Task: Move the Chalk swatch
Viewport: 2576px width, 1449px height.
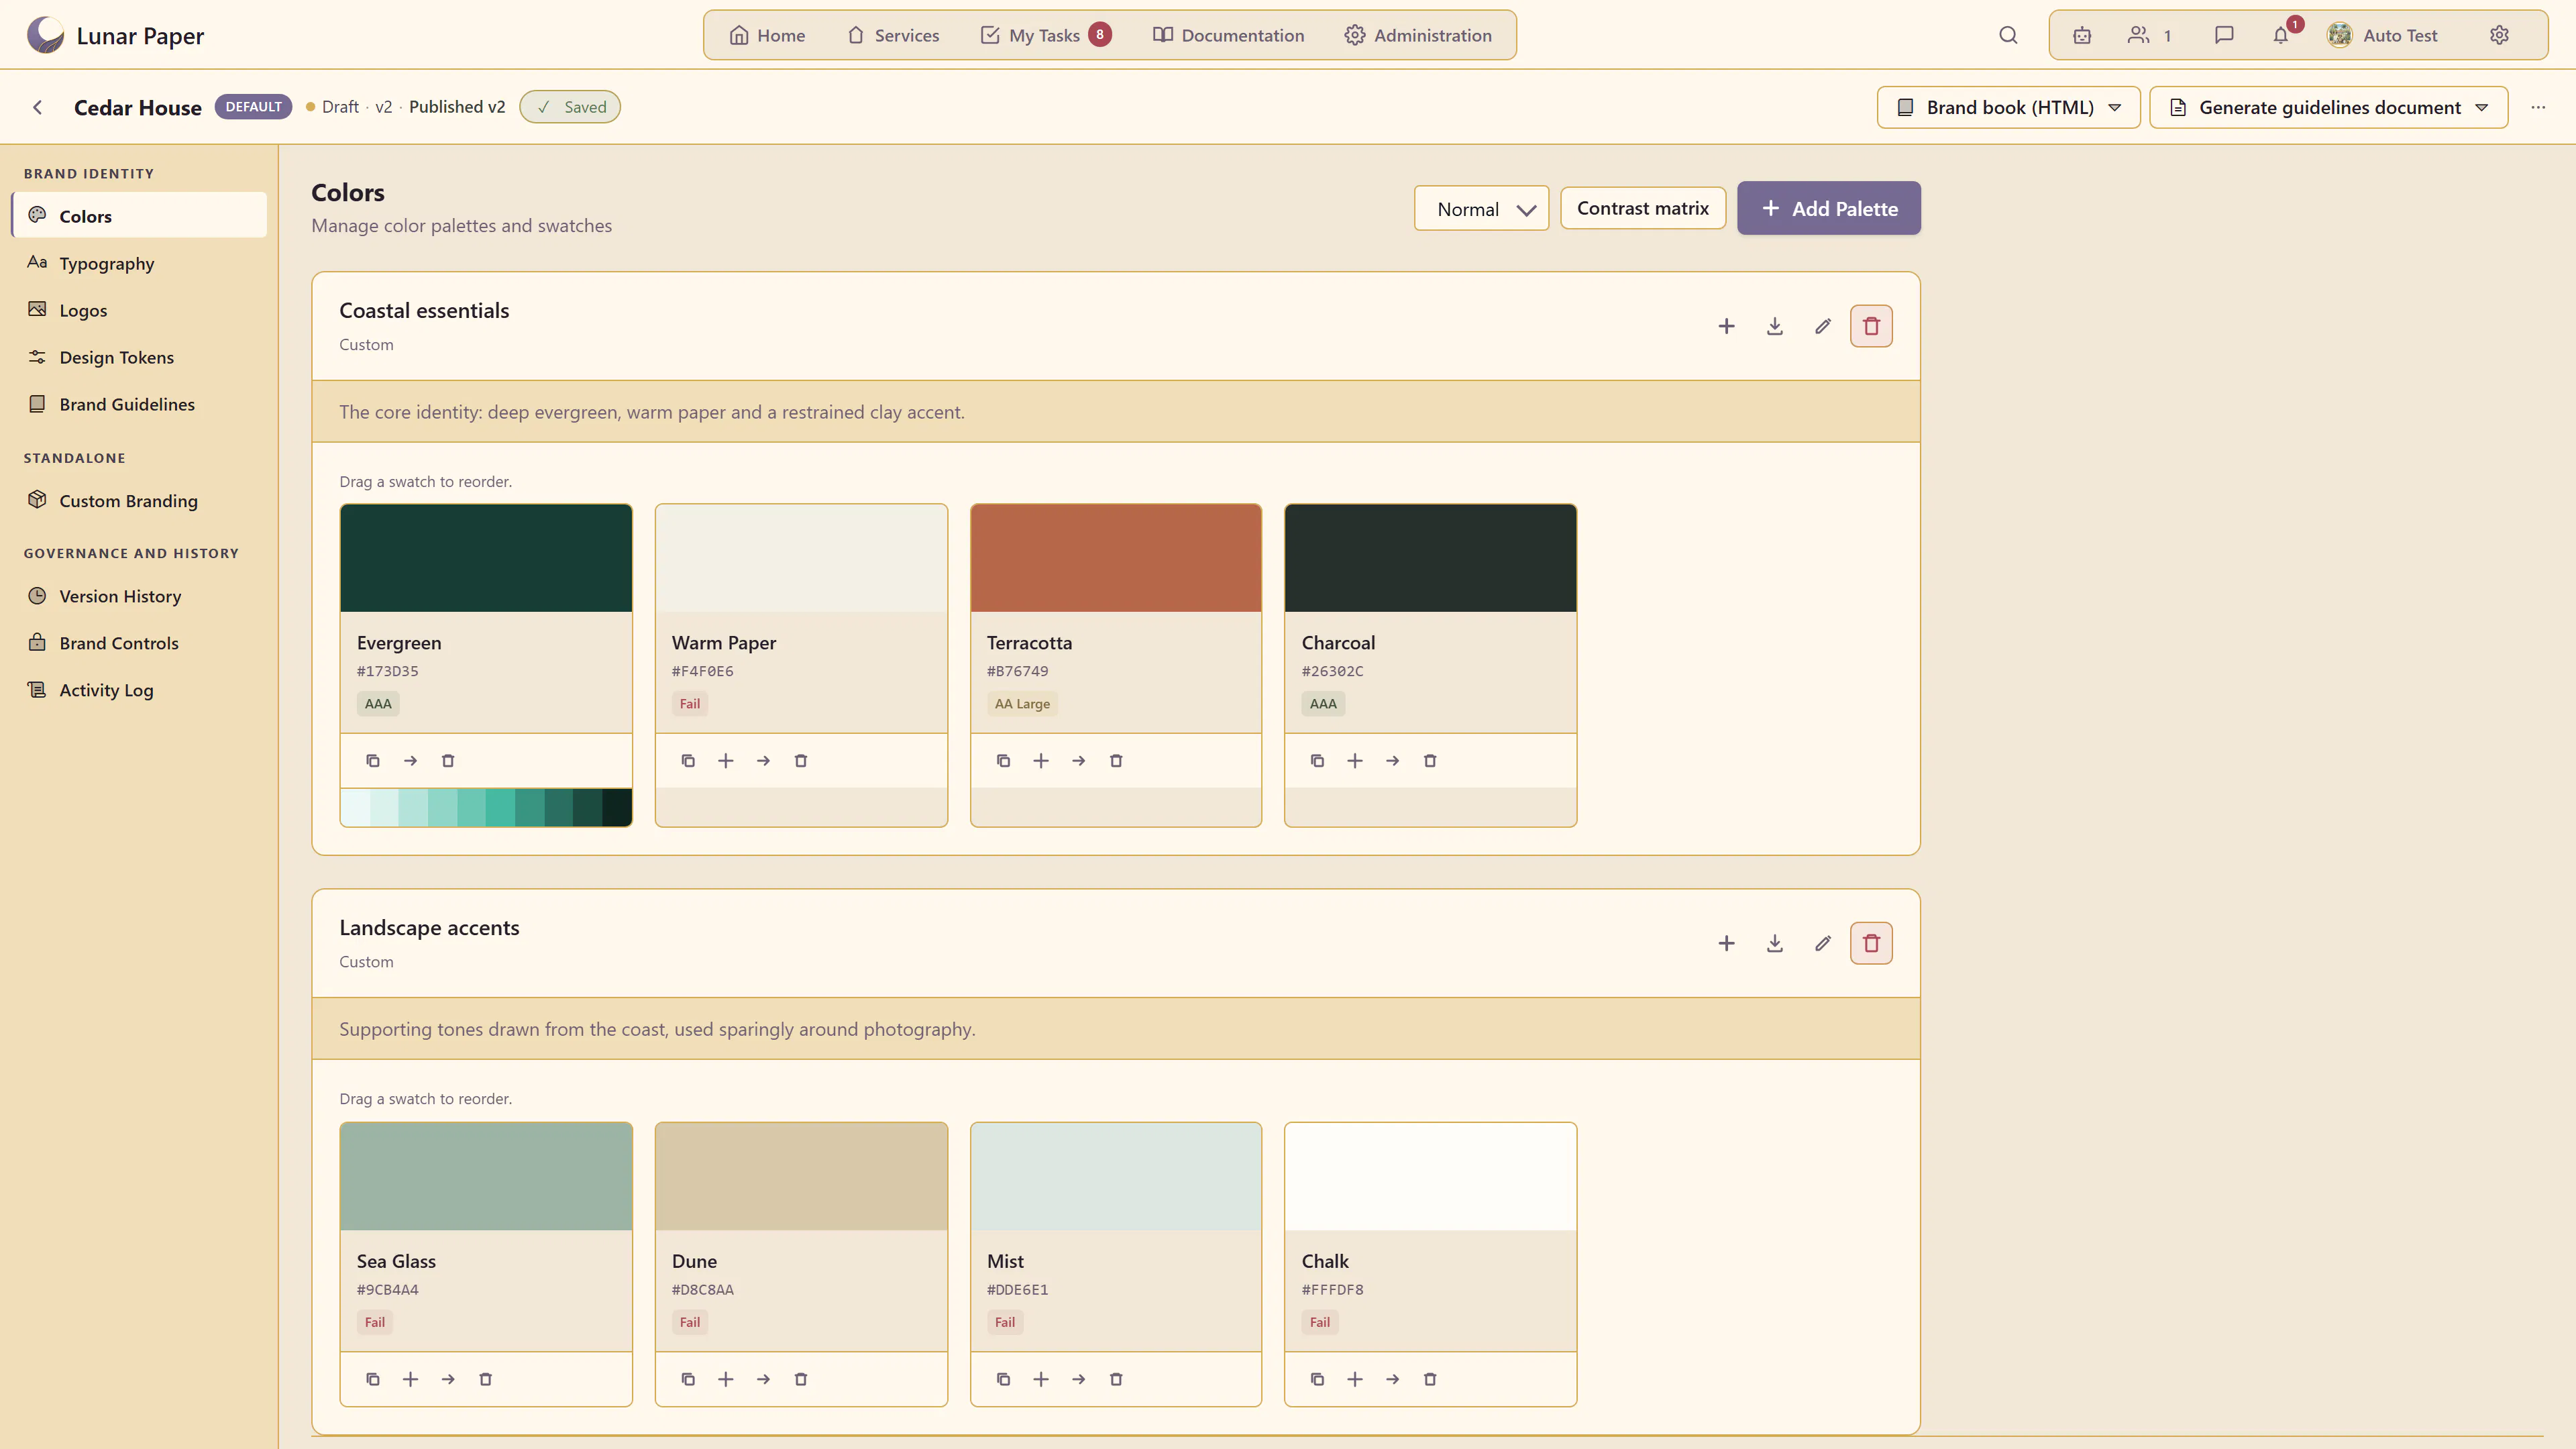Action: coord(1392,1379)
